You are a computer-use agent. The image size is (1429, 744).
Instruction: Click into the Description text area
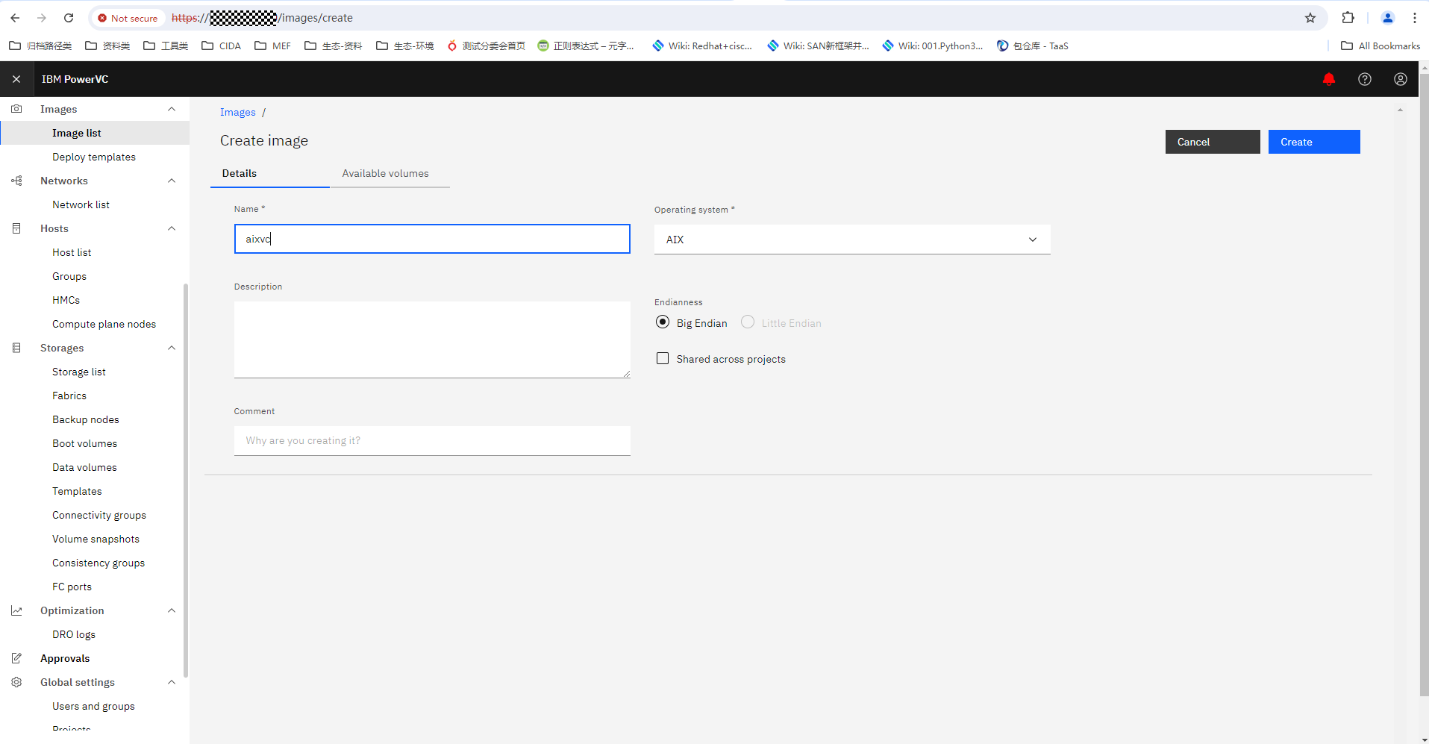coord(432,340)
